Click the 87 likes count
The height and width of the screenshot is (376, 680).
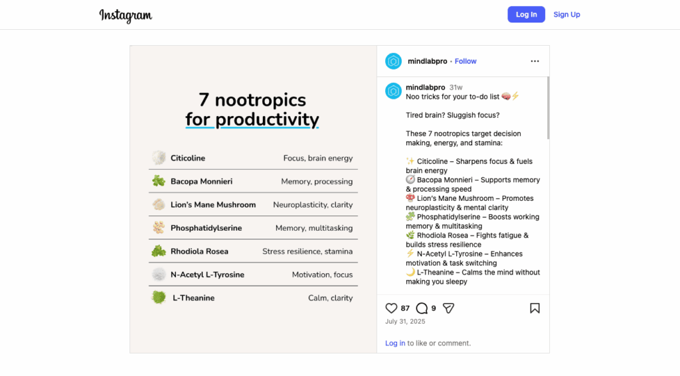point(405,308)
